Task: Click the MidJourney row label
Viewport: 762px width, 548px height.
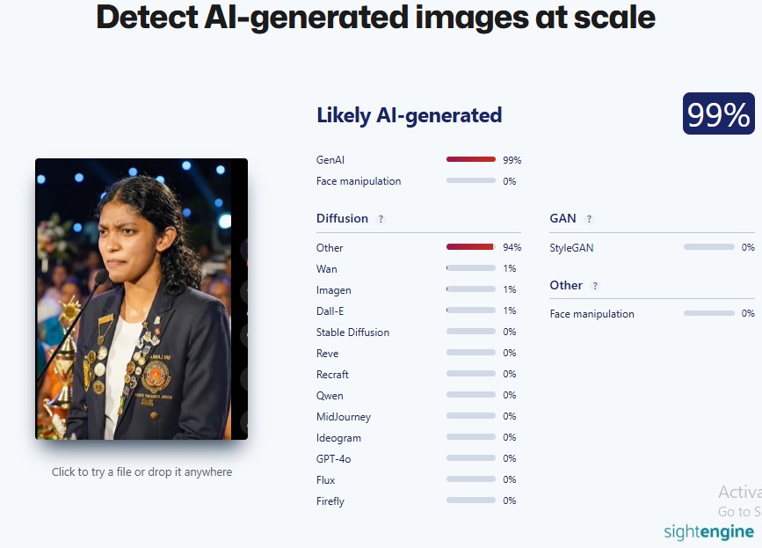Action: click(x=344, y=417)
